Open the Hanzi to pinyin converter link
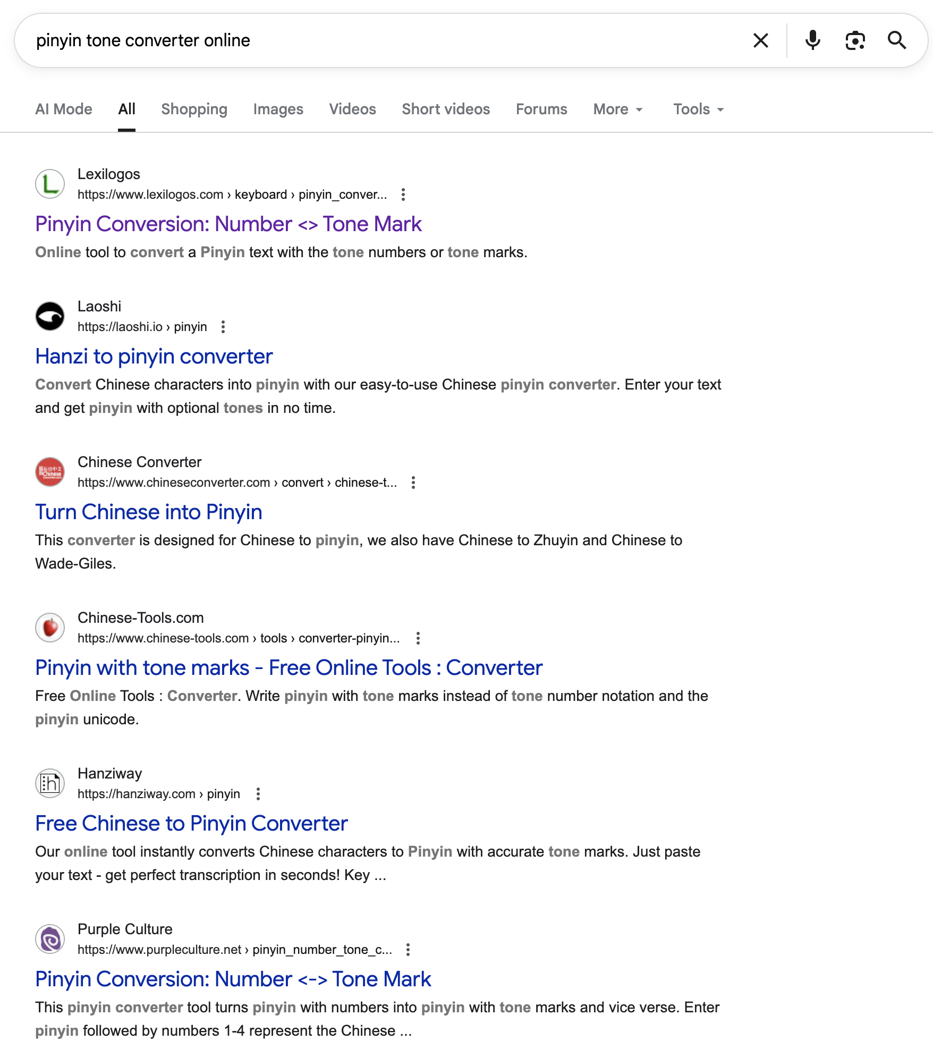 154,356
